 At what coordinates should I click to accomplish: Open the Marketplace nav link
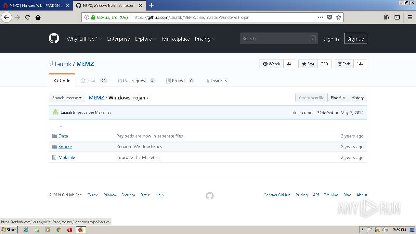176,39
